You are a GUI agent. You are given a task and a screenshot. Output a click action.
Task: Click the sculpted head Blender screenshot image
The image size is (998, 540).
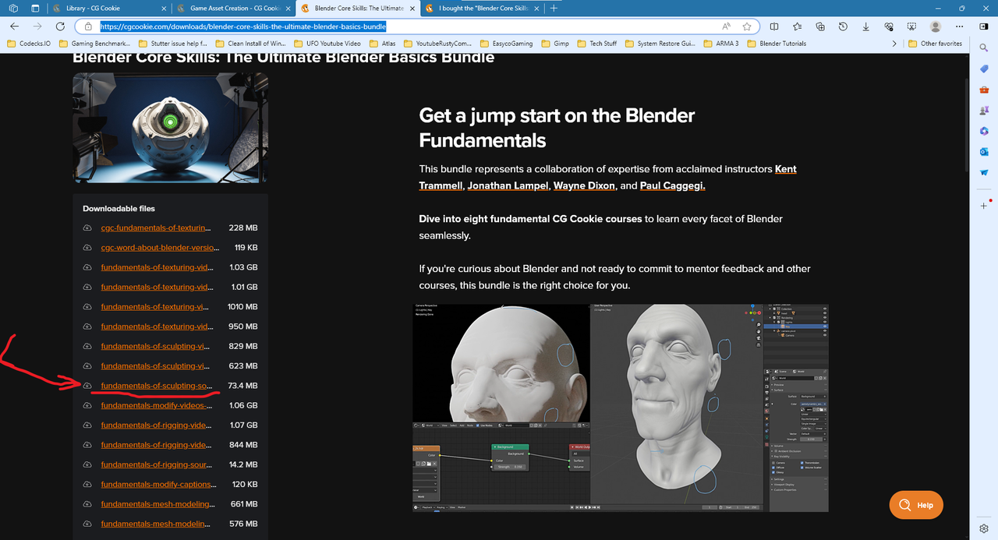point(621,408)
